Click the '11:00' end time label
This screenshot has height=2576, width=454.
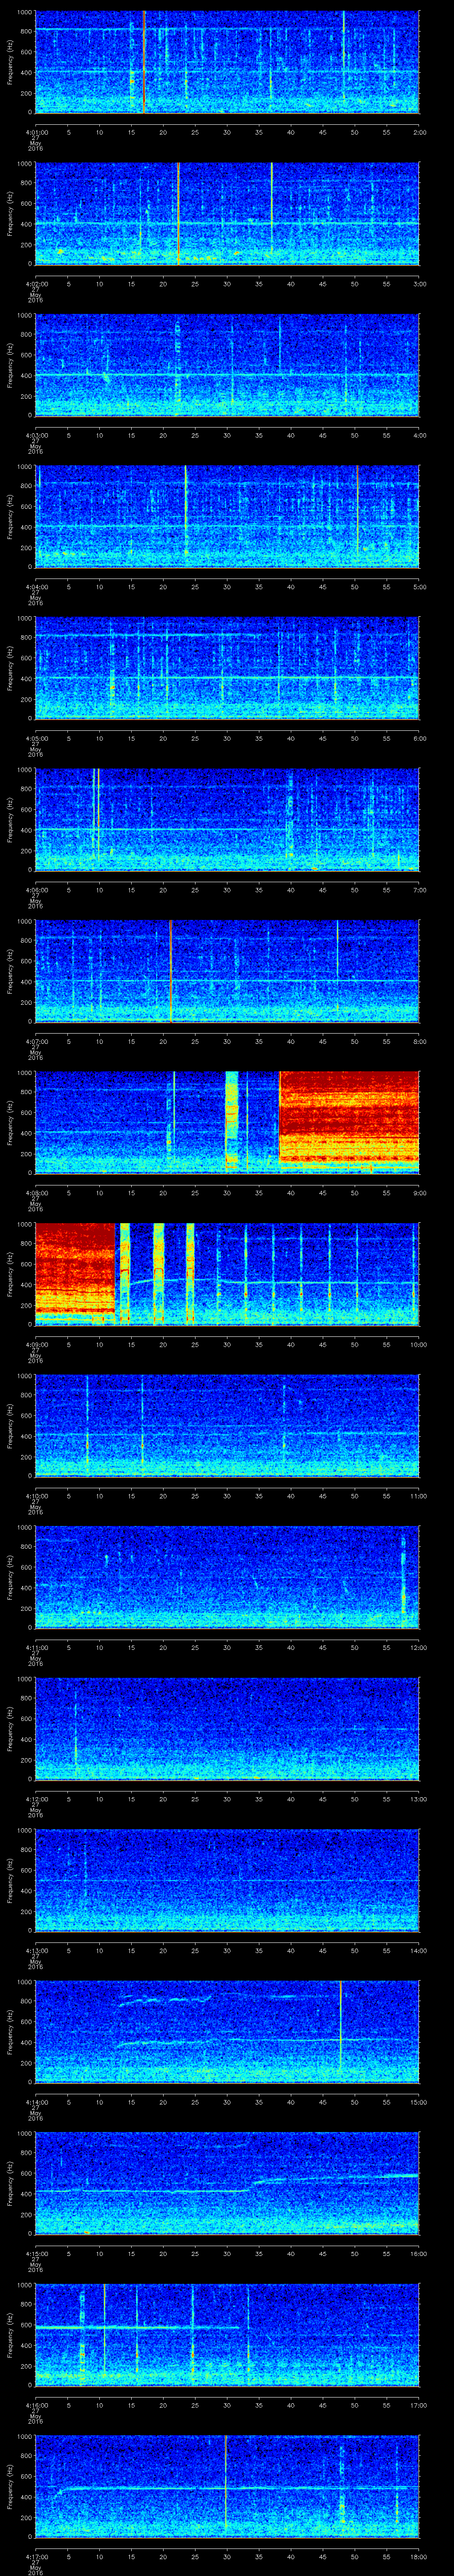tap(419, 1495)
